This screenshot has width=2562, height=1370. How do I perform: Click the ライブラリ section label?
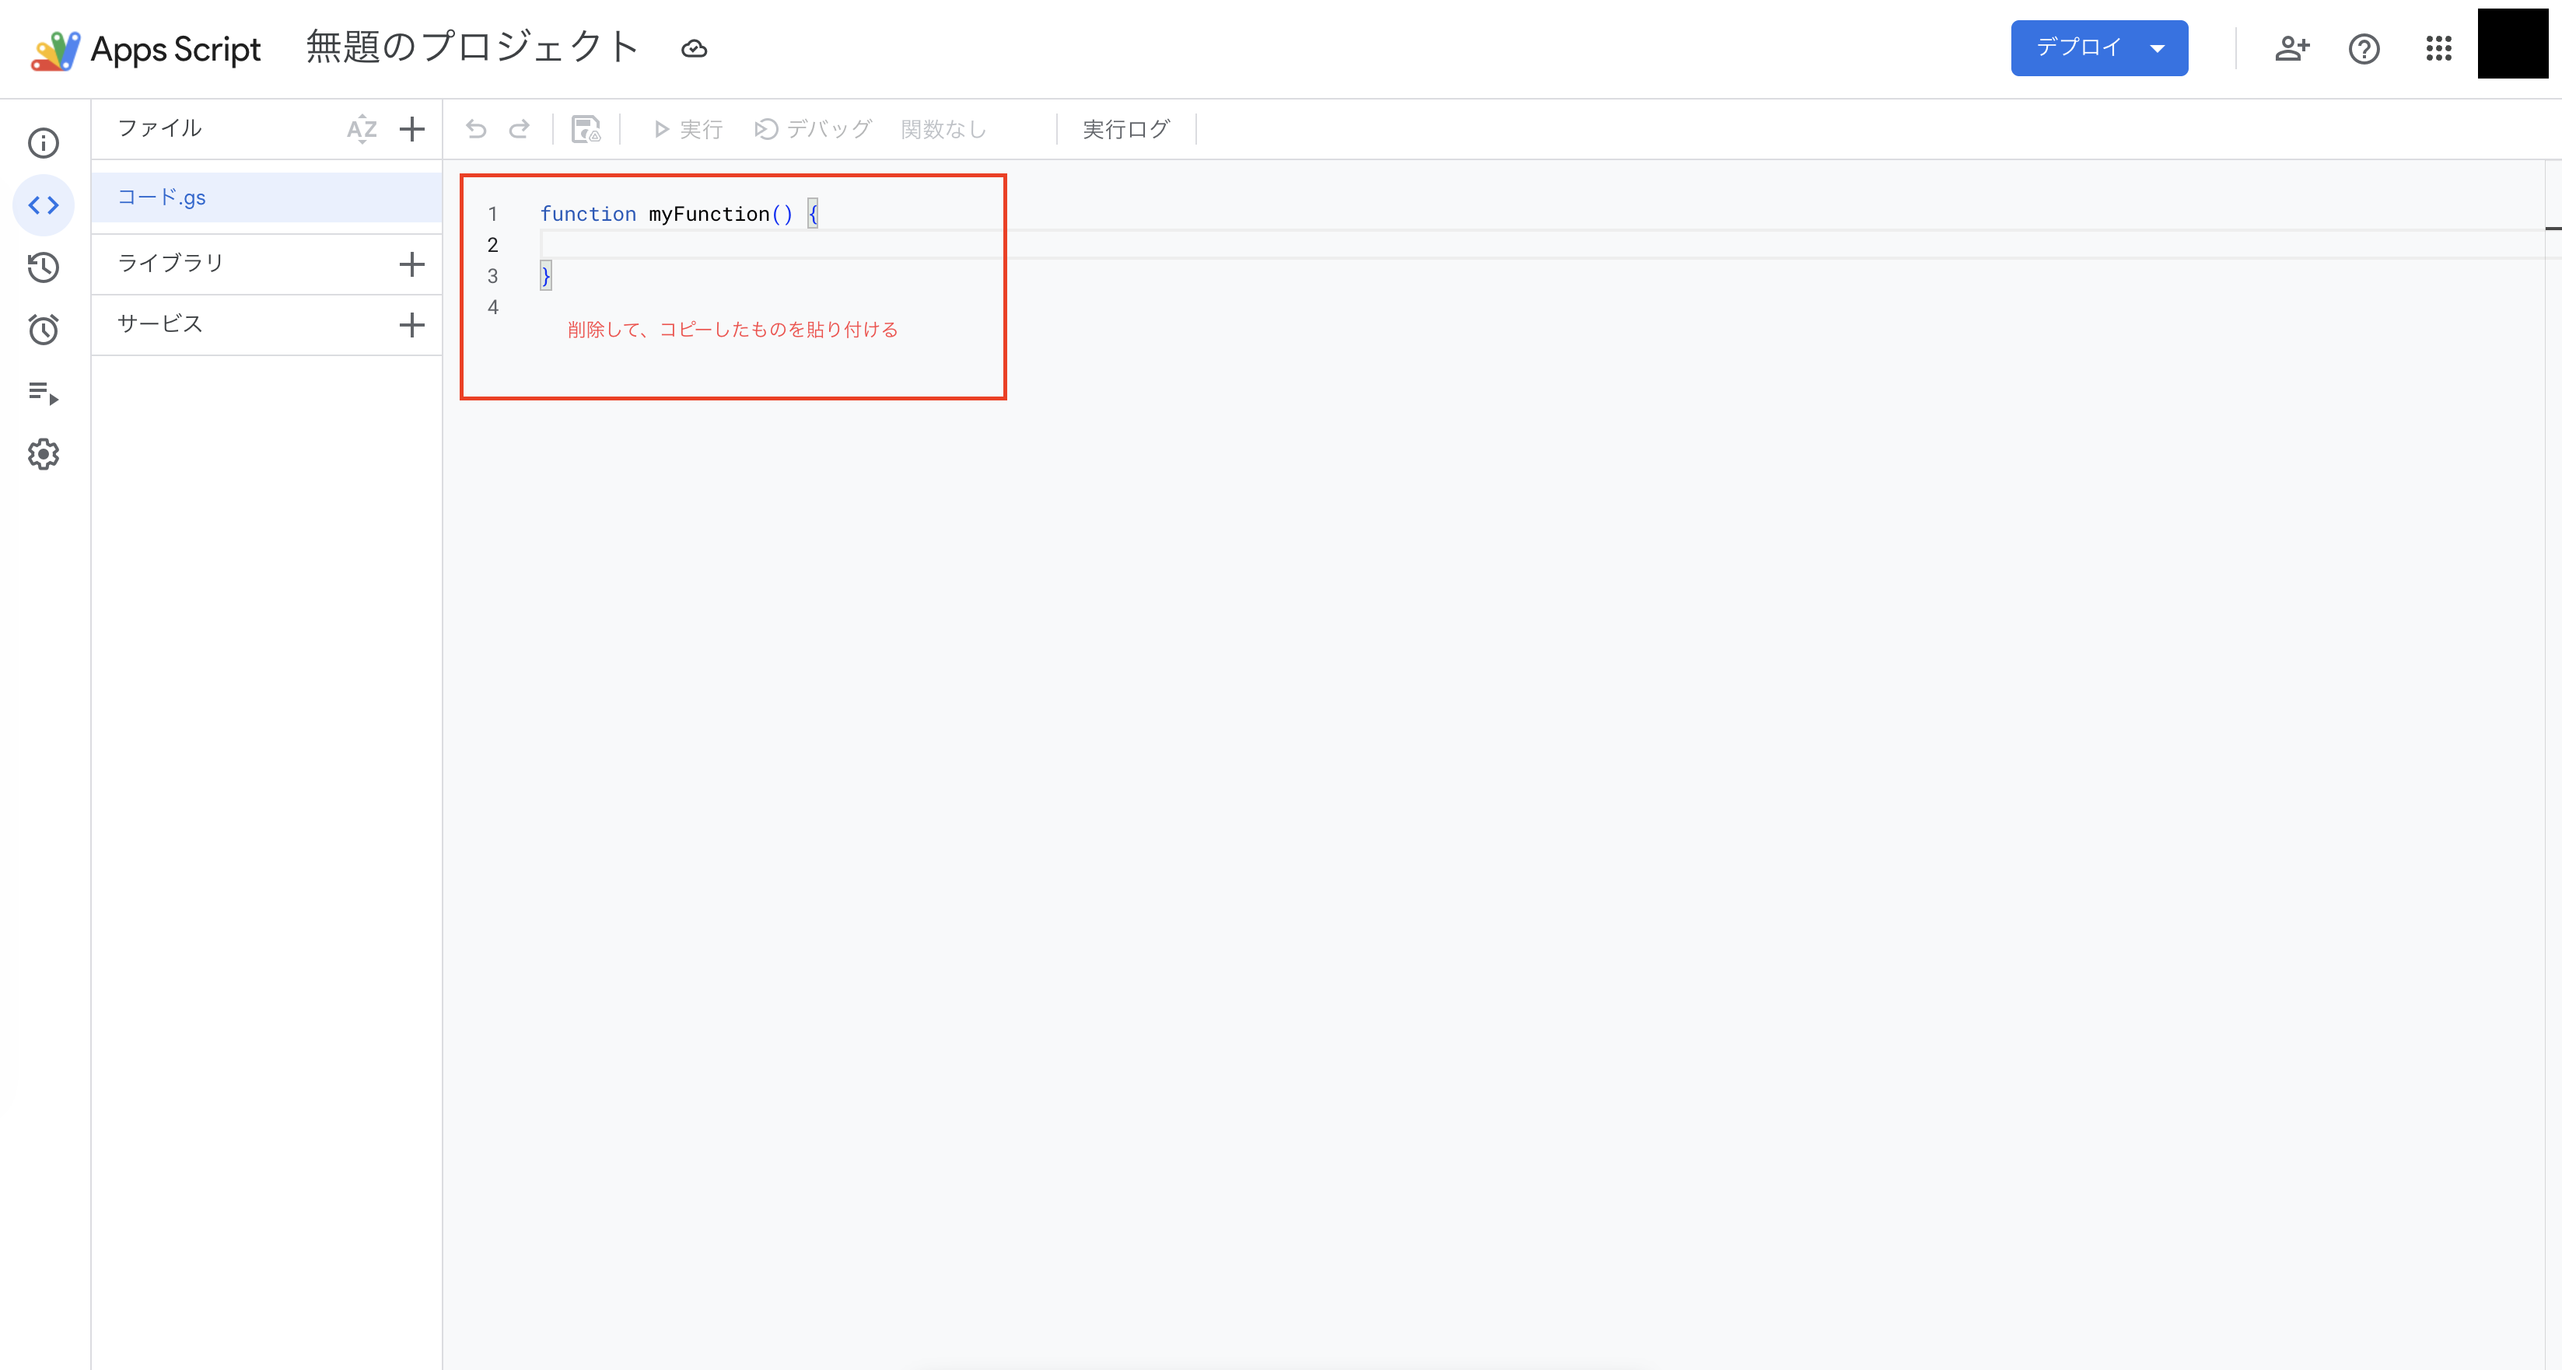171,264
